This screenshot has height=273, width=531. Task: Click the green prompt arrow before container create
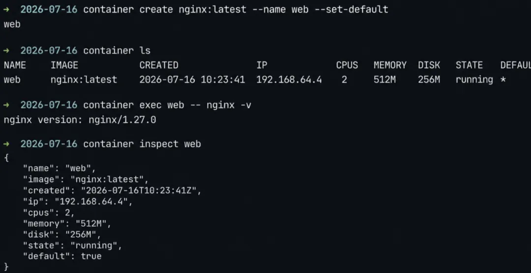[x=7, y=9]
